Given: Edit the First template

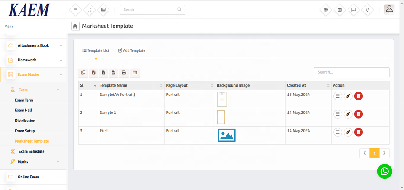Looking at the screenshot, I should [x=348, y=132].
